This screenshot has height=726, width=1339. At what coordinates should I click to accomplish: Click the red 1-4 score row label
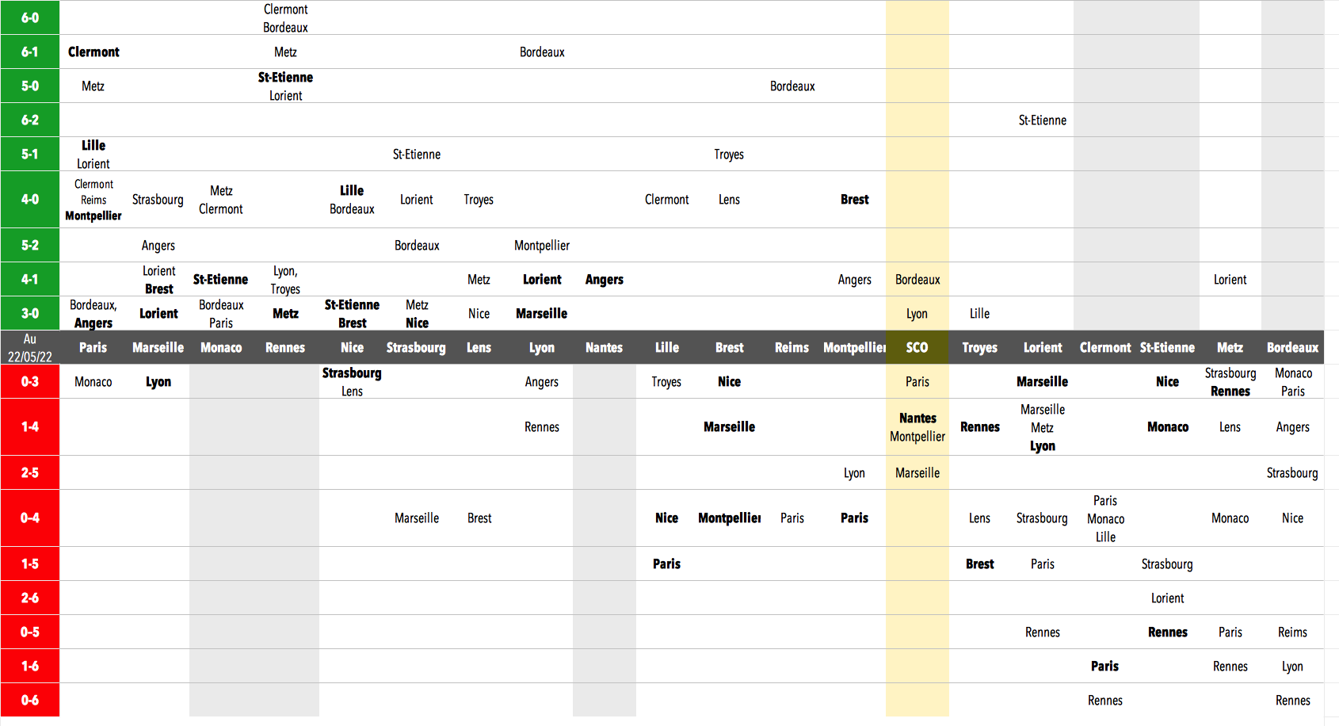pyautogui.click(x=30, y=427)
